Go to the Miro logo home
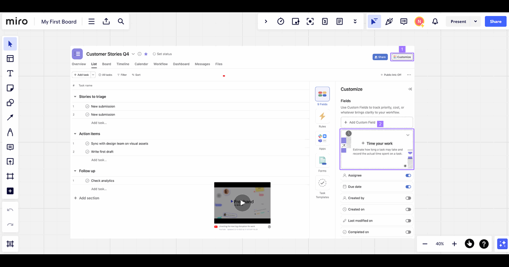The width and height of the screenshot is (509, 267). (x=17, y=22)
